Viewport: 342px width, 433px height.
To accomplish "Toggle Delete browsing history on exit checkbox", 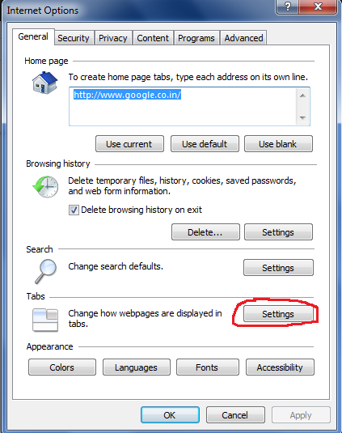I will 74,210.
